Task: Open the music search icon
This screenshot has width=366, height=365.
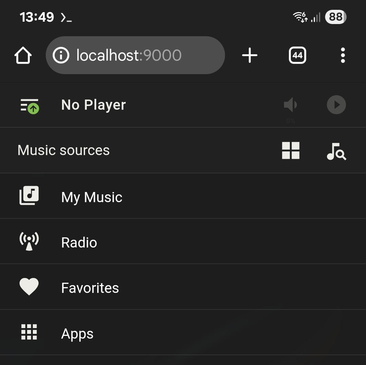Action: point(336,151)
